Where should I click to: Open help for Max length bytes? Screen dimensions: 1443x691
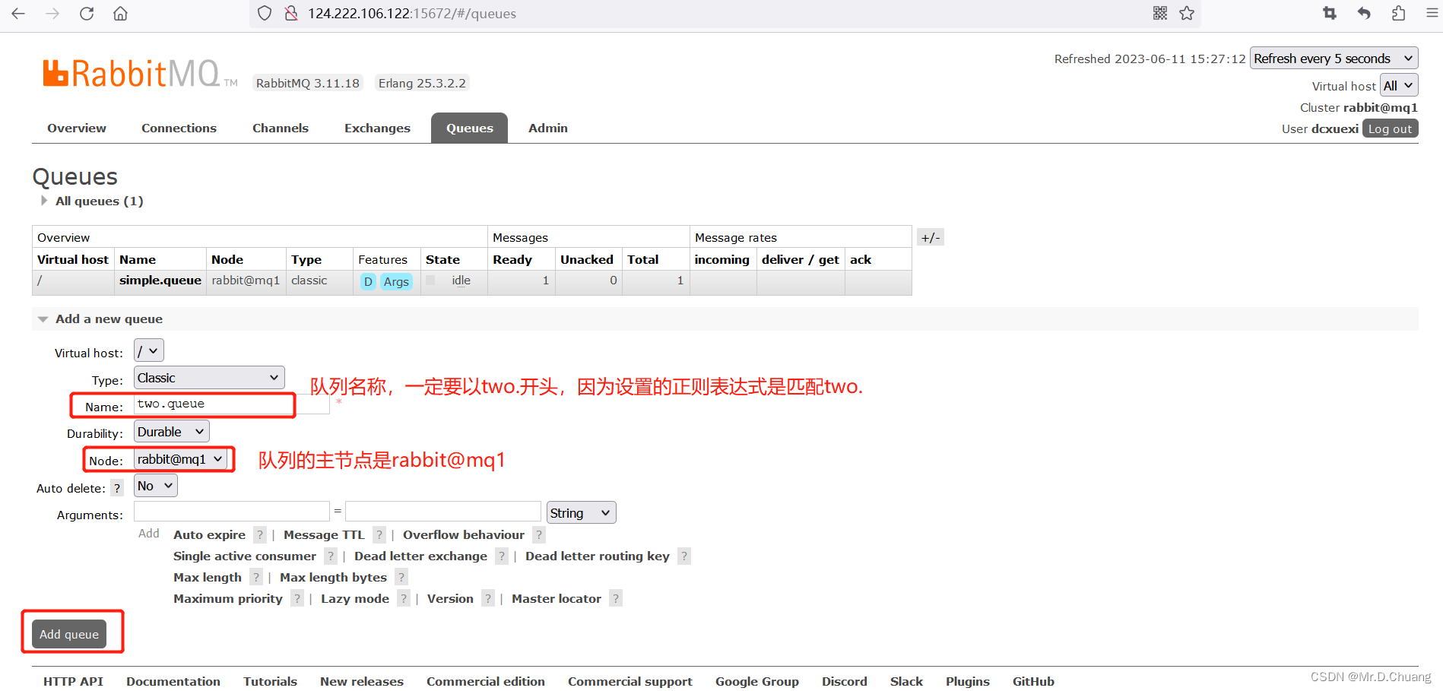(x=401, y=577)
